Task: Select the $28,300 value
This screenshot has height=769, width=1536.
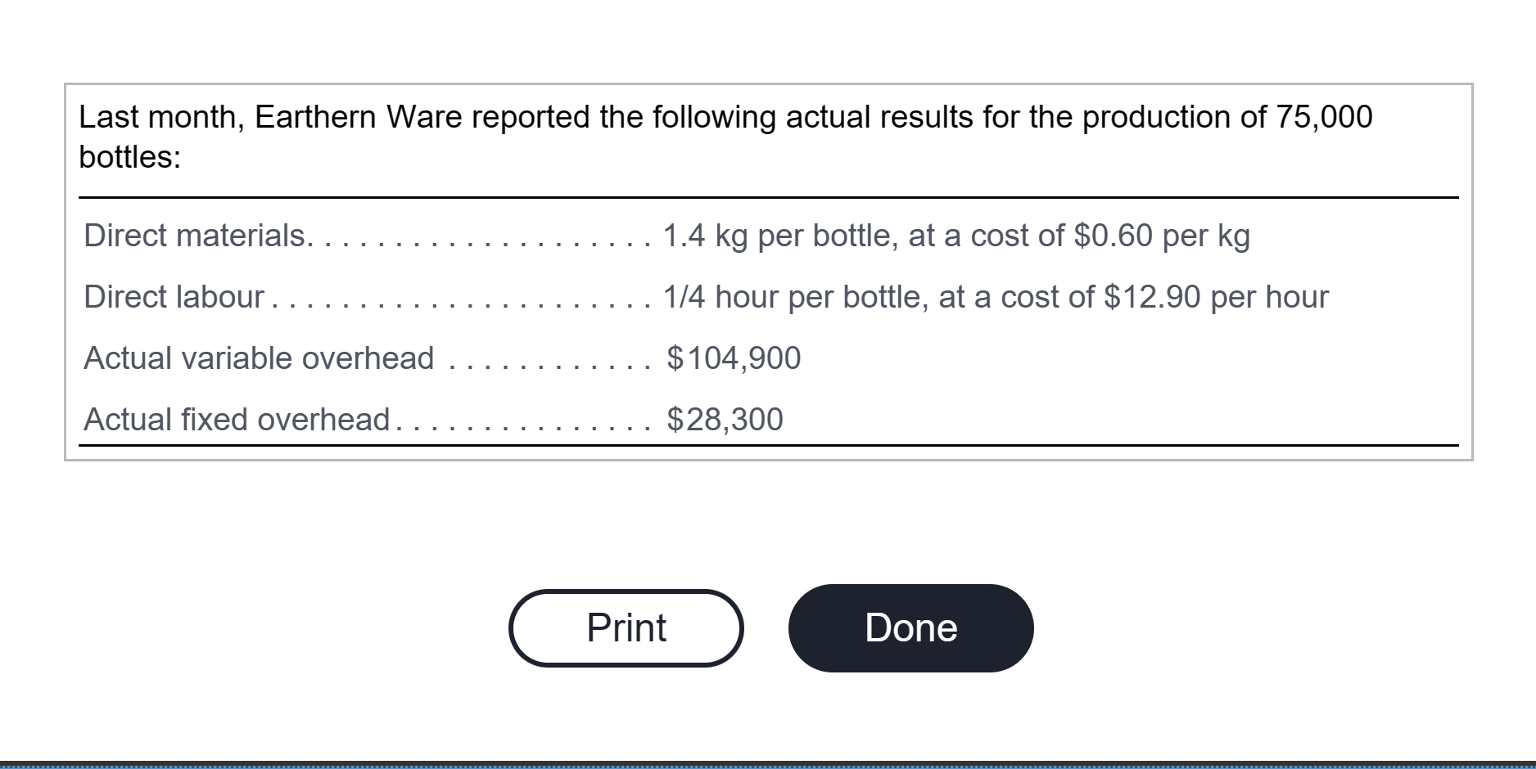Action: pos(724,419)
